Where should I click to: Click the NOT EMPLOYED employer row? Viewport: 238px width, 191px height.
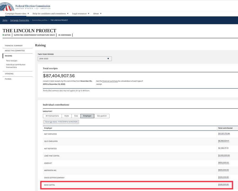[140, 134]
